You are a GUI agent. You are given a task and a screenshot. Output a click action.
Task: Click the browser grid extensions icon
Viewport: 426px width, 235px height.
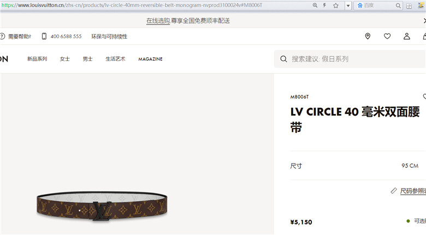[x=409, y=6]
